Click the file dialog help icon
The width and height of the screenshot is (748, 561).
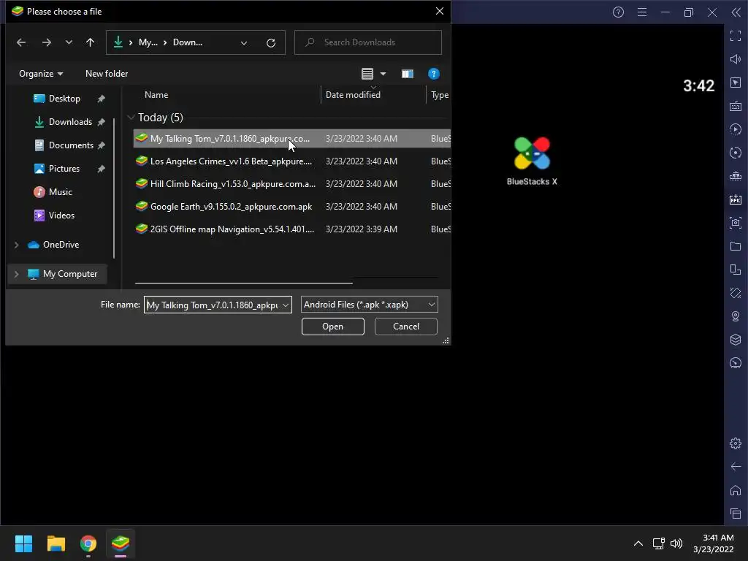click(434, 74)
